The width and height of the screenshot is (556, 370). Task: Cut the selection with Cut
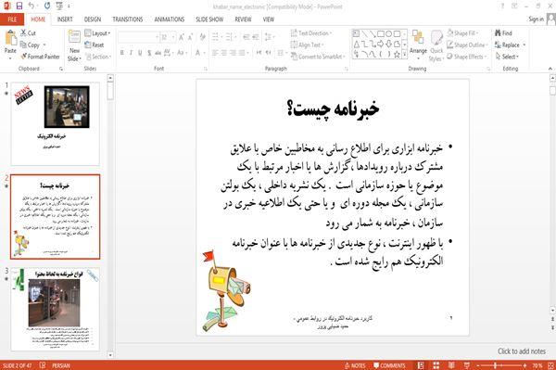29,33
